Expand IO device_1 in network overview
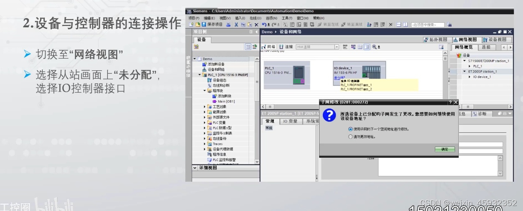Image resolution: width=523 pixels, height=211 pixels. (469, 77)
